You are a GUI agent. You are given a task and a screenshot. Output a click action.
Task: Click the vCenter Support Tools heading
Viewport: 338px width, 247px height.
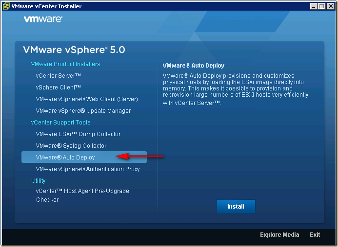click(60, 123)
